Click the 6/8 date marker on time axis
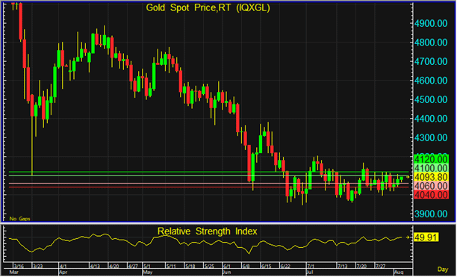Image resolution: width=457 pixels, height=277 pixels. click(x=246, y=267)
